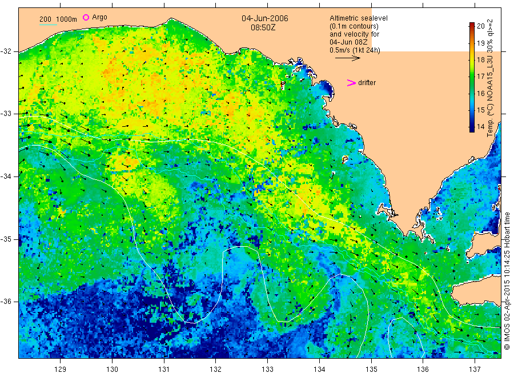Click the IMOS copyright timestamp text
This screenshot has width=514, height=377.
coord(507,281)
